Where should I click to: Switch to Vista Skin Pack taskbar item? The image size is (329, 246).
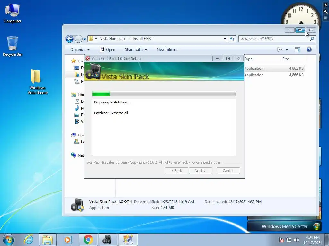pos(107,240)
